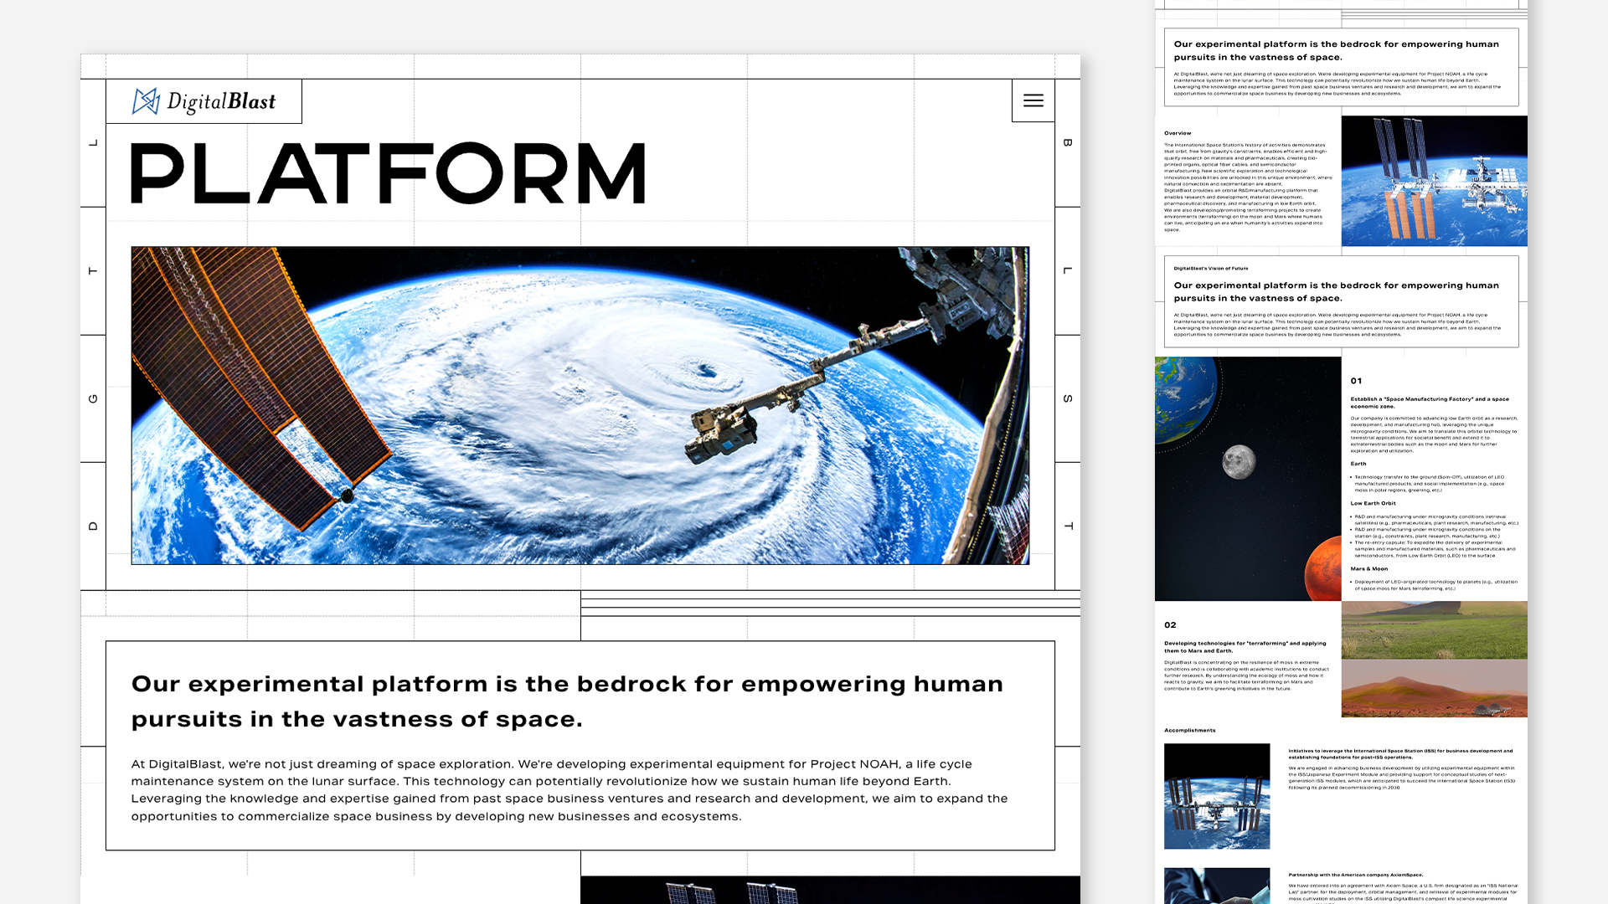Click 'Partnership with the American company AxiomSpace' title
Screen dimensions: 1608x904
pos(1355,875)
